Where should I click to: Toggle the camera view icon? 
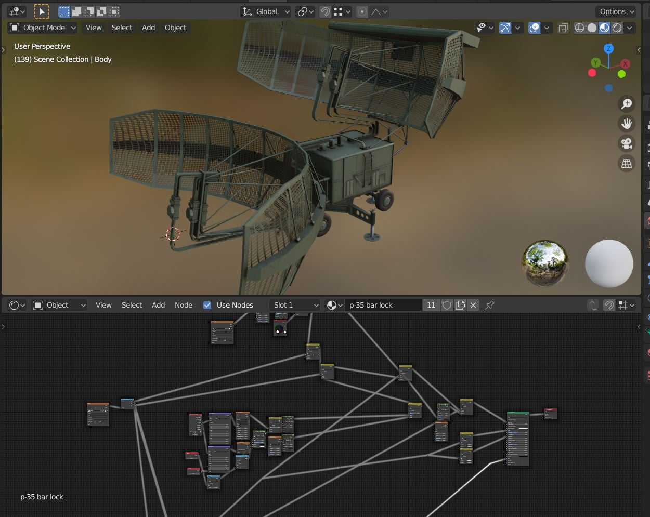pos(627,143)
